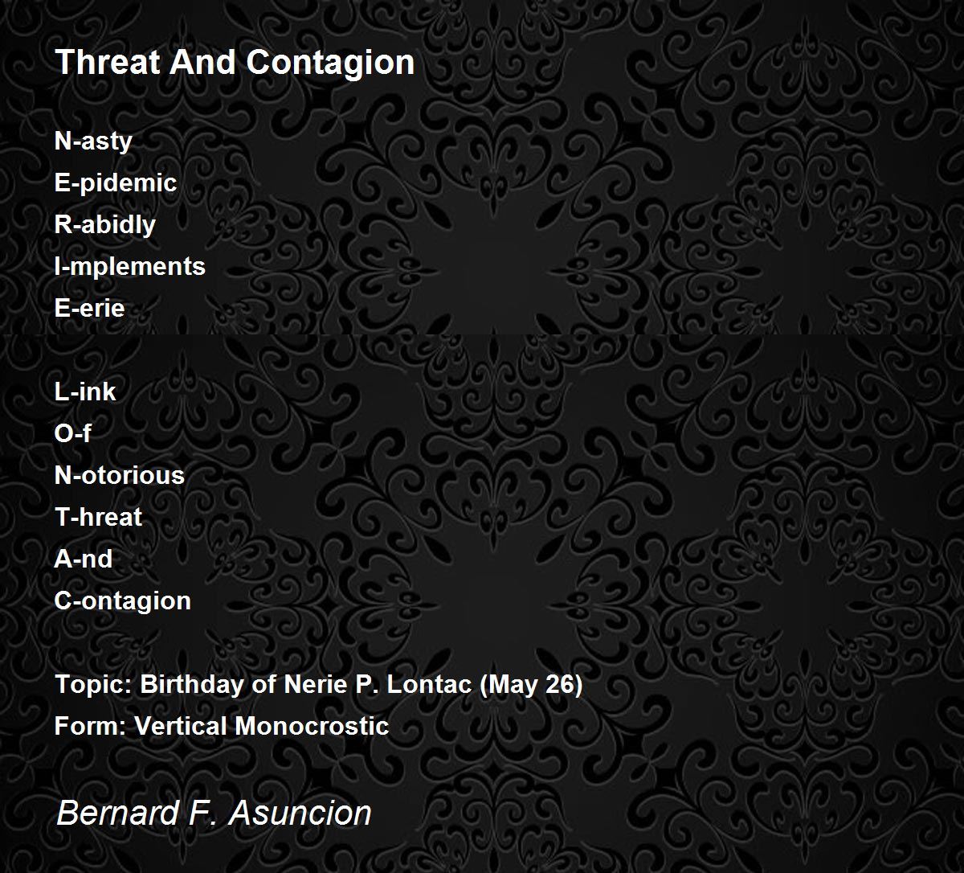
Task: Click the Topic line about Nerie P. Lontac
Action: (x=319, y=685)
